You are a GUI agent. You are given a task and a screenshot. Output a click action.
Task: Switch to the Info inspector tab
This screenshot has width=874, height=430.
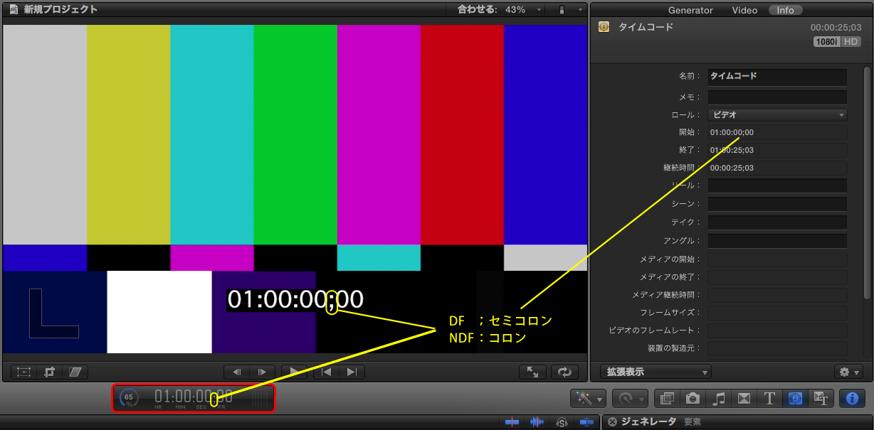coord(785,10)
